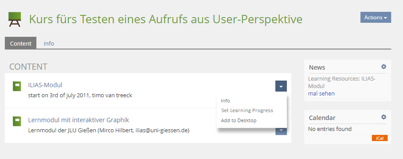The image size is (403, 159).
Task: Switch to the Info tab
Action: pyautogui.click(x=49, y=43)
